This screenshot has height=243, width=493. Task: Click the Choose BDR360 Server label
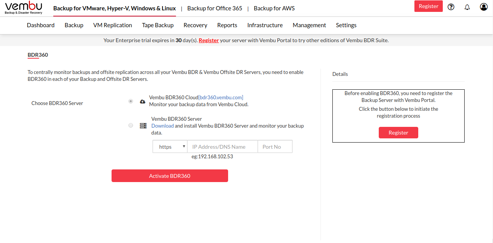(x=57, y=103)
